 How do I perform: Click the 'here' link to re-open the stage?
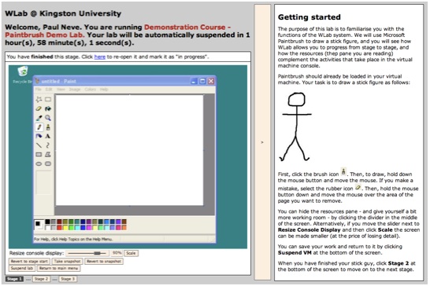pyautogui.click(x=100, y=57)
